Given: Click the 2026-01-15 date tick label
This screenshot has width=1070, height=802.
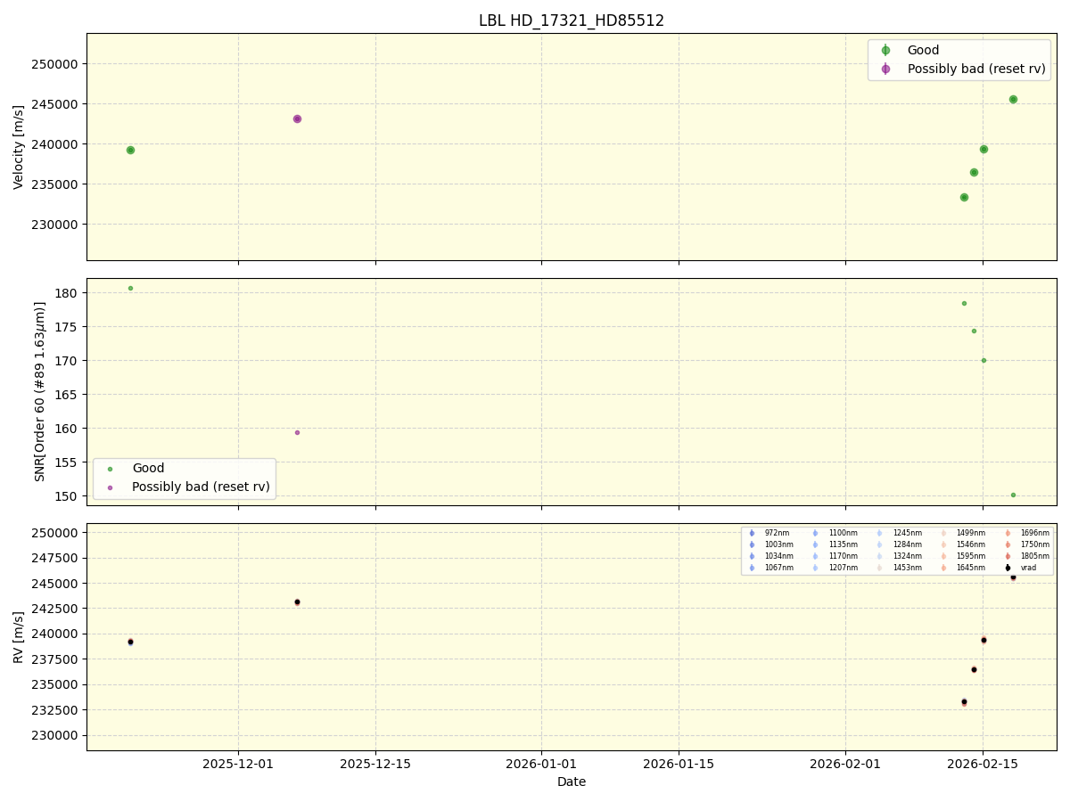Looking at the screenshot, I should (x=679, y=764).
